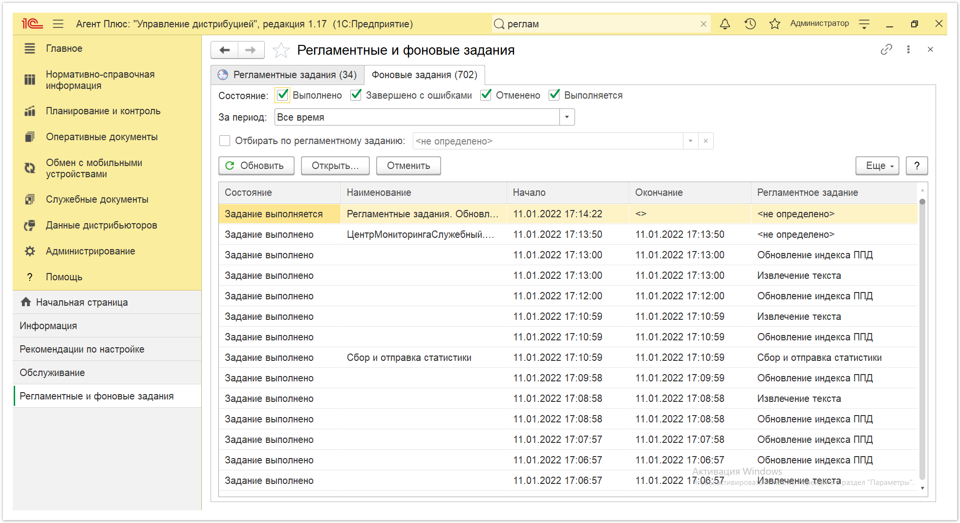Open Планирование и контроль section
The image size is (960, 523).
103,111
